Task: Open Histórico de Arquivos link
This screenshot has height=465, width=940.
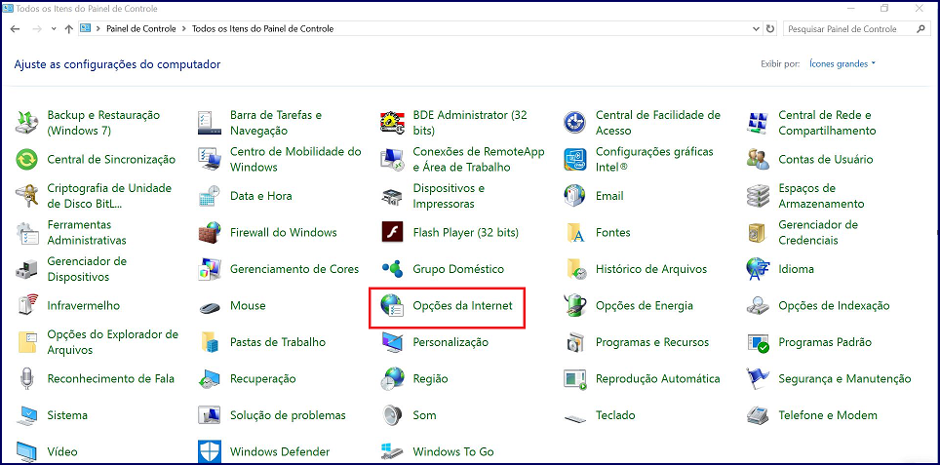Action: [x=651, y=269]
